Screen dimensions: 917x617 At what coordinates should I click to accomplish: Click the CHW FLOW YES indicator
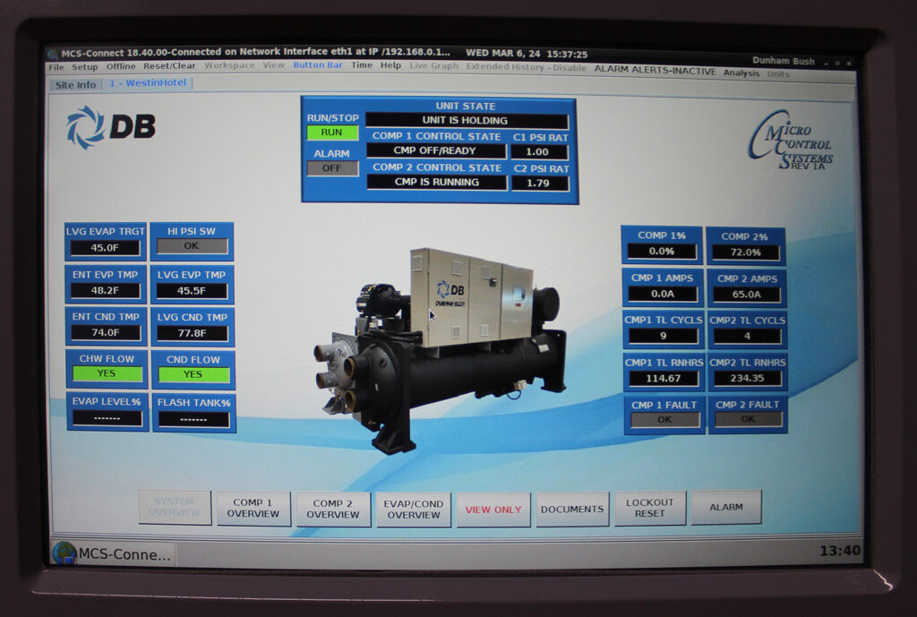(107, 373)
